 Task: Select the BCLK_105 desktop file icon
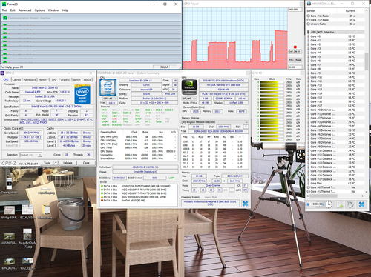(27, 210)
